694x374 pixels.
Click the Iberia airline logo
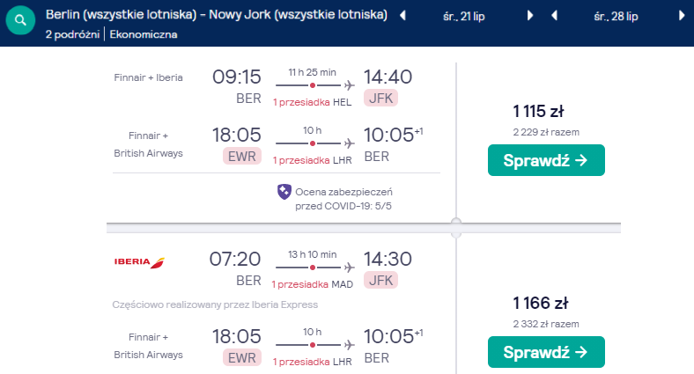[139, 261]
